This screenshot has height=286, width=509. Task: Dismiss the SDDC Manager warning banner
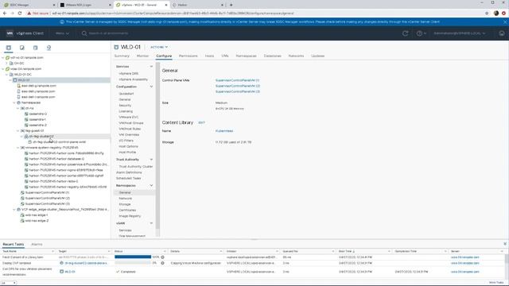(x=505, y=21)
